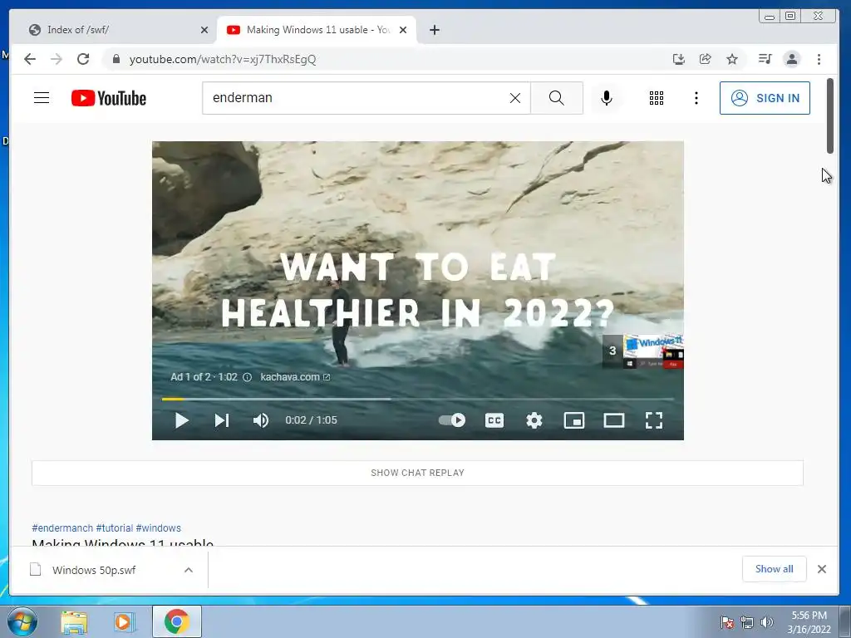851x638 pixels.
Task: Open the #tutorial hashtag
Action: coord(115,528)
